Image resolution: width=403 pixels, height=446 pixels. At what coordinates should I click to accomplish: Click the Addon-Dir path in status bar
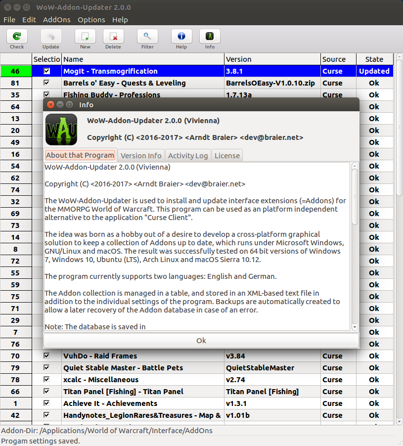coord(107,431)
